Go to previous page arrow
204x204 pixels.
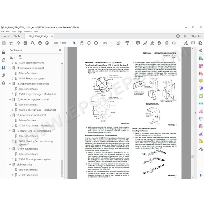[x=40, y=43]
